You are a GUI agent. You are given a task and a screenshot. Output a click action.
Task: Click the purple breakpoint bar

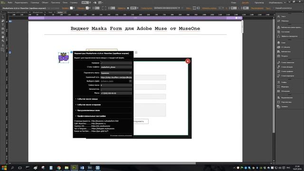pyautogui.click(x=135, y=18)
